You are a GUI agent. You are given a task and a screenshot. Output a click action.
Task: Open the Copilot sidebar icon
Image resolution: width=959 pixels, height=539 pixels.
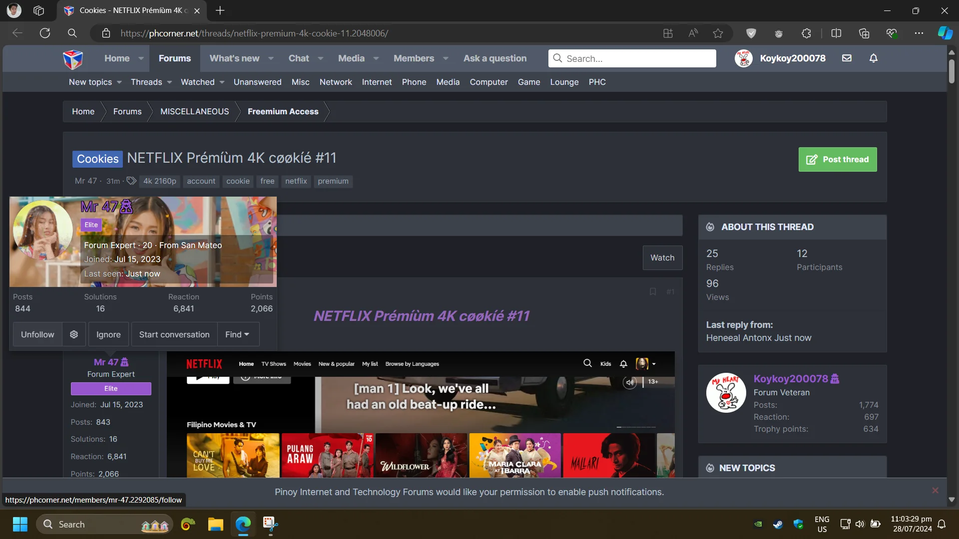tap(945, 33)
